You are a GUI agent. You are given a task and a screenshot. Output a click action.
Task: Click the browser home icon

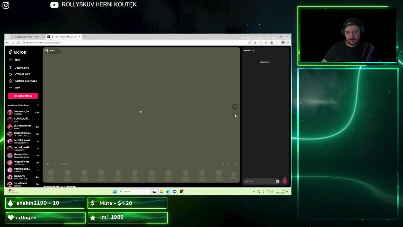coord(18,43)
